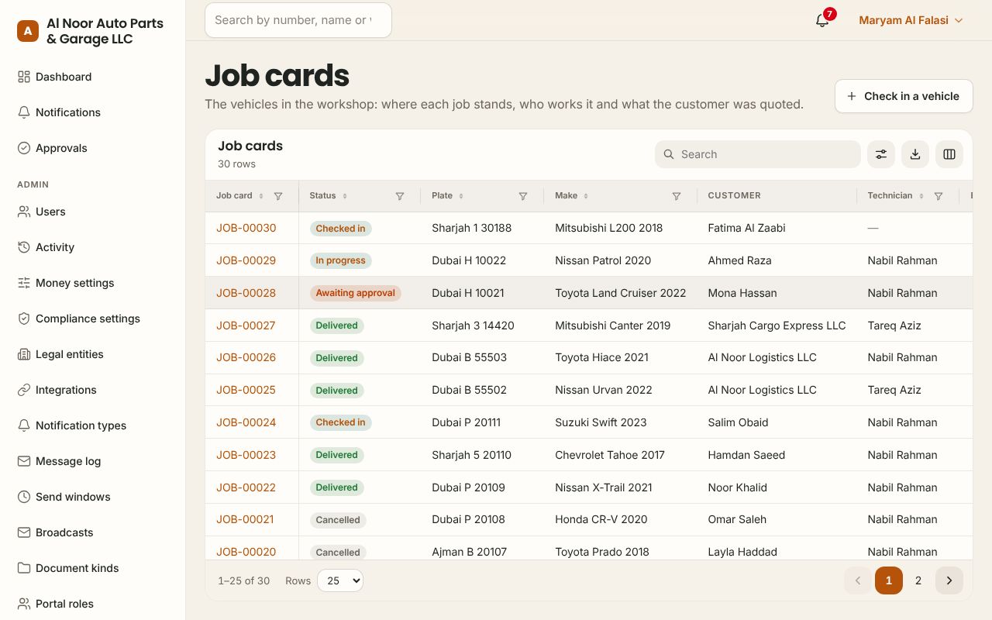992x620 pixels.
Task: Open the Rows per page dropdown
Action: pos(340,580)
